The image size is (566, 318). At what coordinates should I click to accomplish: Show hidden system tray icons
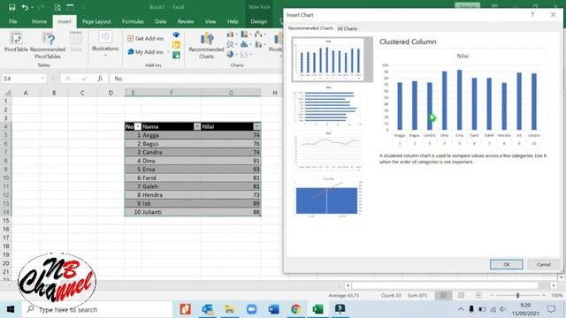point(461,309)
